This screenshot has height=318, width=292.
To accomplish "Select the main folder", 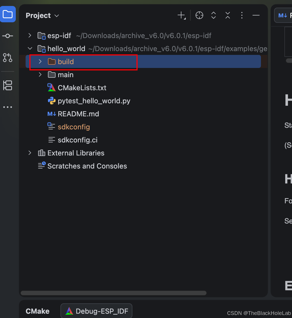I will [x=65, y=75].
